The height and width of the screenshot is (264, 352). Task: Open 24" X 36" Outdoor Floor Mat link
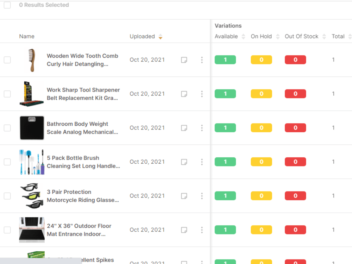point(79,230)
